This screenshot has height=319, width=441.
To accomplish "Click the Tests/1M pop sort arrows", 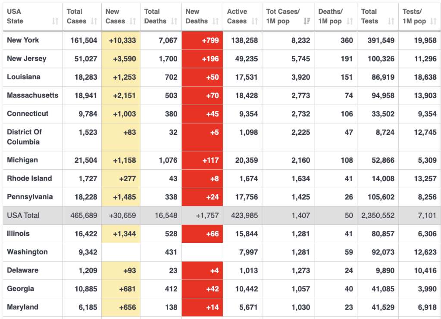I will pyautogui.click(x=433, y=21).
